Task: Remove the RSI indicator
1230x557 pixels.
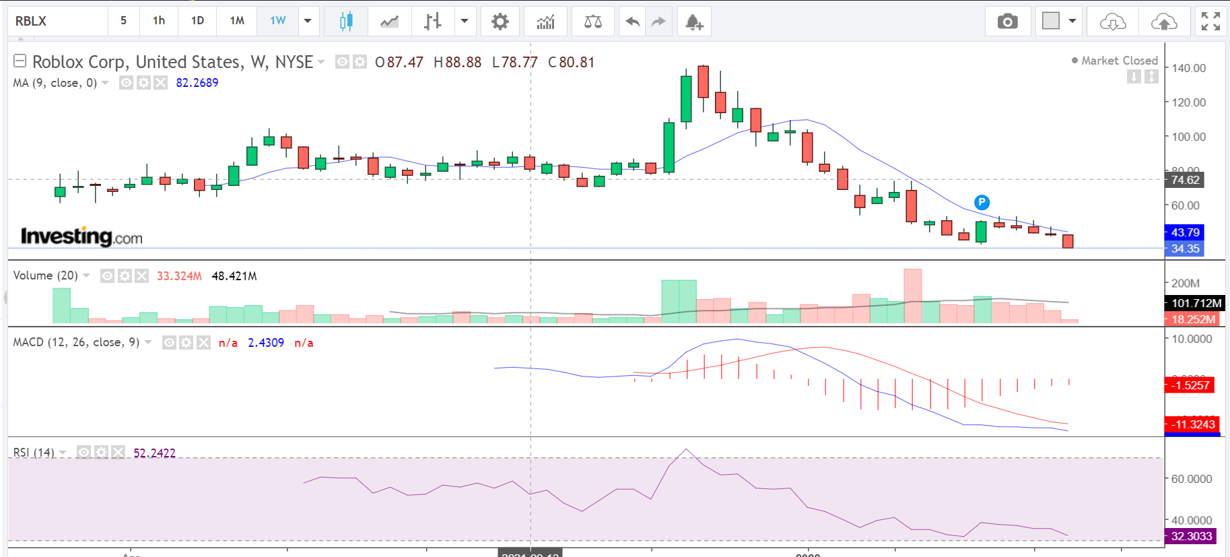Action: click(x=118, y=452)
